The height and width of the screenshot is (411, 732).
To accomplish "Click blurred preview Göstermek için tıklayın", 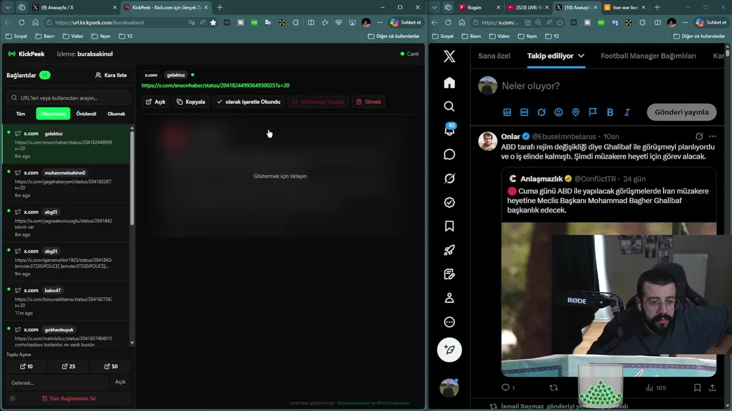I will coord(280,176).
